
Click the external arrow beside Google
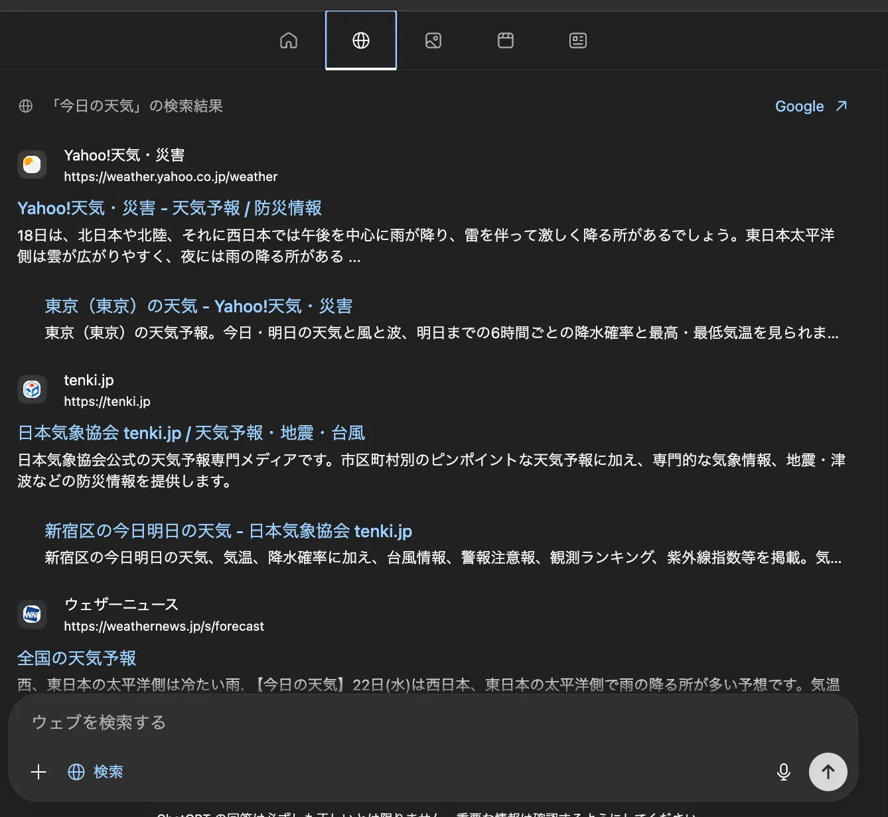(842, 106)
